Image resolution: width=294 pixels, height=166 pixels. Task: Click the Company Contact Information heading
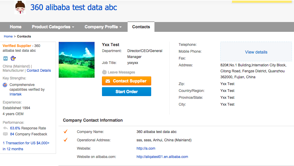[93, 120]
